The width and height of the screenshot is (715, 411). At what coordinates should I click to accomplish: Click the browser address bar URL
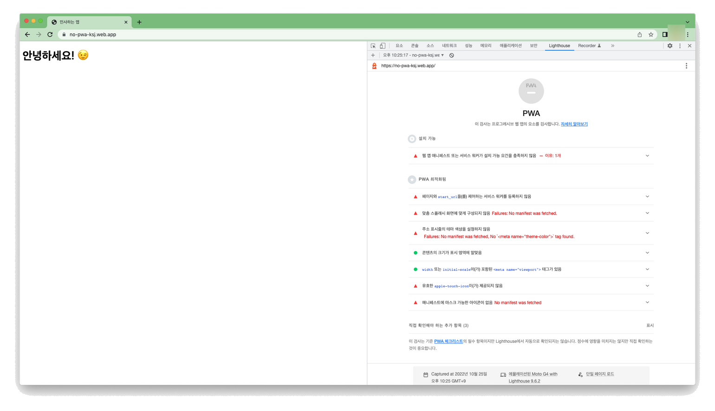(x=93, y=34)
